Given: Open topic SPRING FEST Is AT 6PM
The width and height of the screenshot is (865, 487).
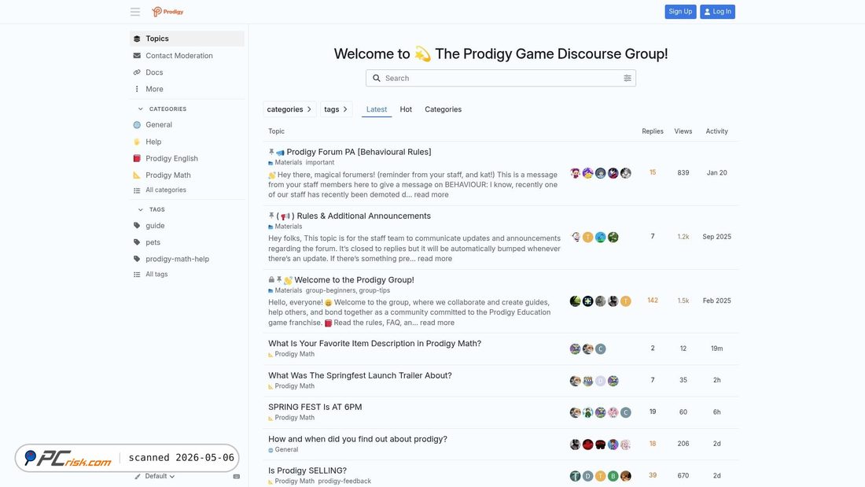Looking at the screenshot, I should tap(315, 407).
